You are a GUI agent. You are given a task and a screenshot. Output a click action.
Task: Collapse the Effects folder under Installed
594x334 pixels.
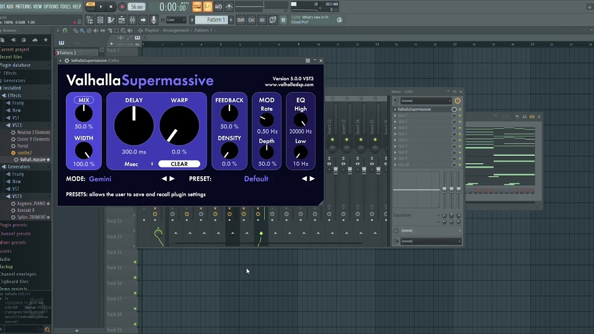(14, 95)
